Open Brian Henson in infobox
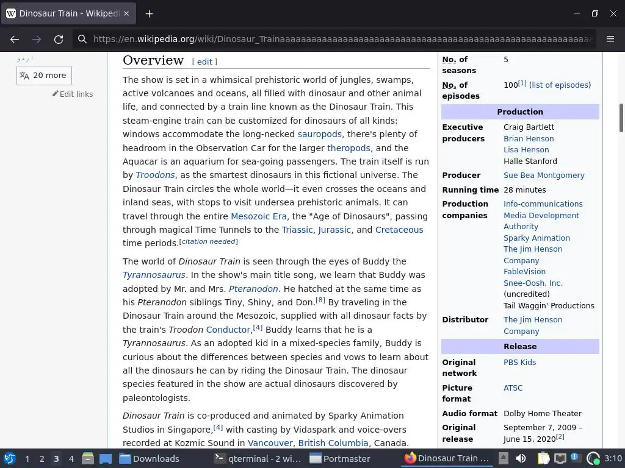Viewport: 625px width, 468px height. (x=529, y=138)
